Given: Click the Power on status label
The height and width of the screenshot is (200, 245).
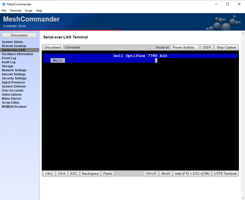Looking at the screenshot, I should click(162, 48).
